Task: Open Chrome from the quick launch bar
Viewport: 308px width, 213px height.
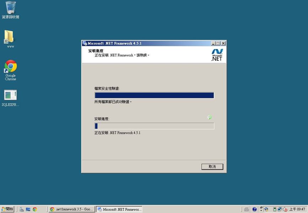Action: click(35, 209)
